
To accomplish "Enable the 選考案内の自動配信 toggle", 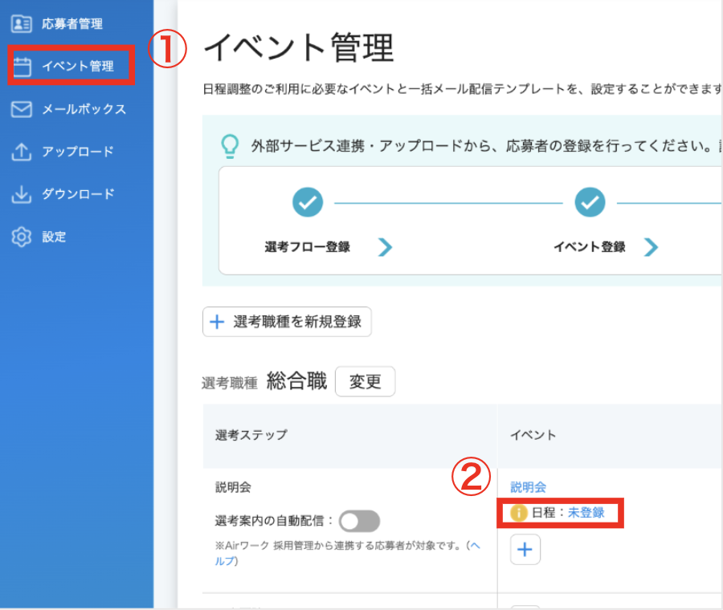I will pyautogui.click(x=359, y=521).
